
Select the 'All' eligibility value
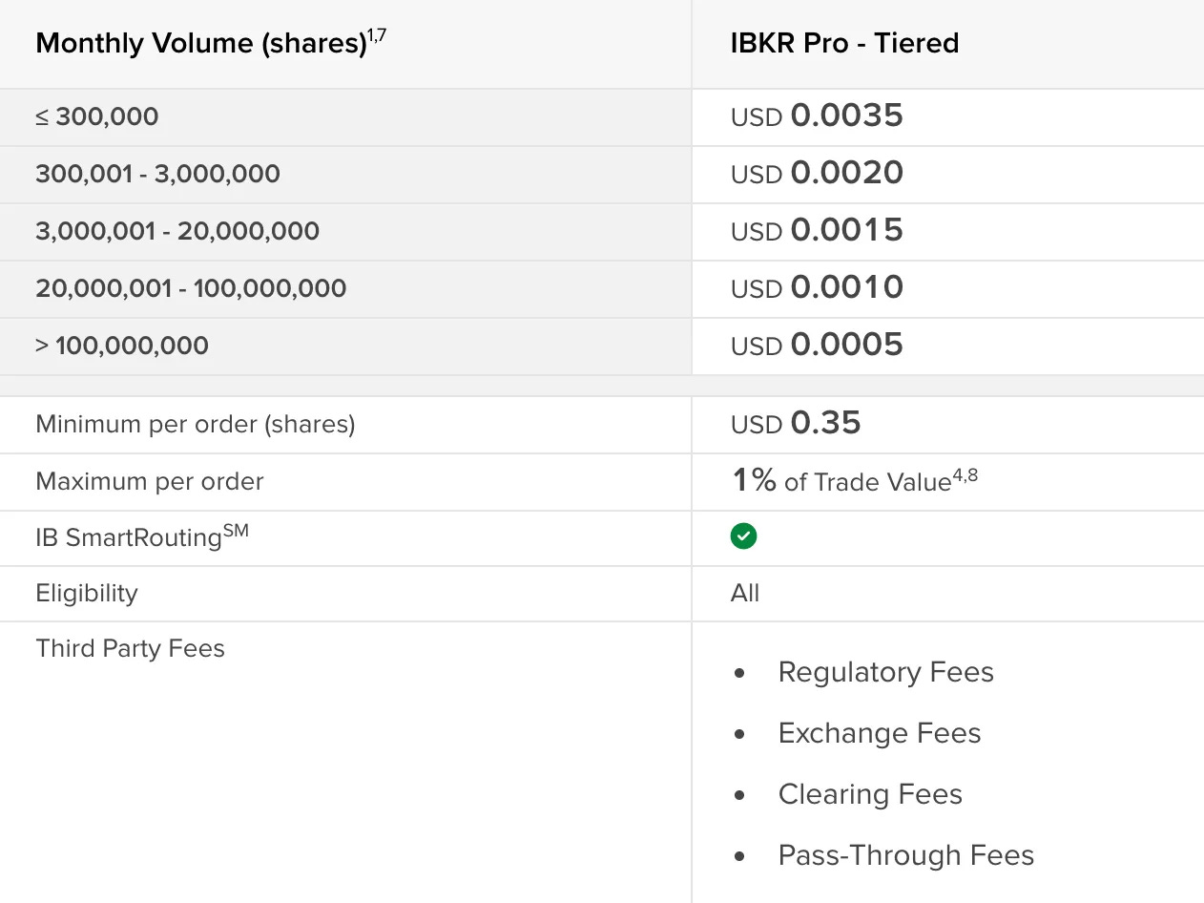pyautogui.click(x=745, y=594)
